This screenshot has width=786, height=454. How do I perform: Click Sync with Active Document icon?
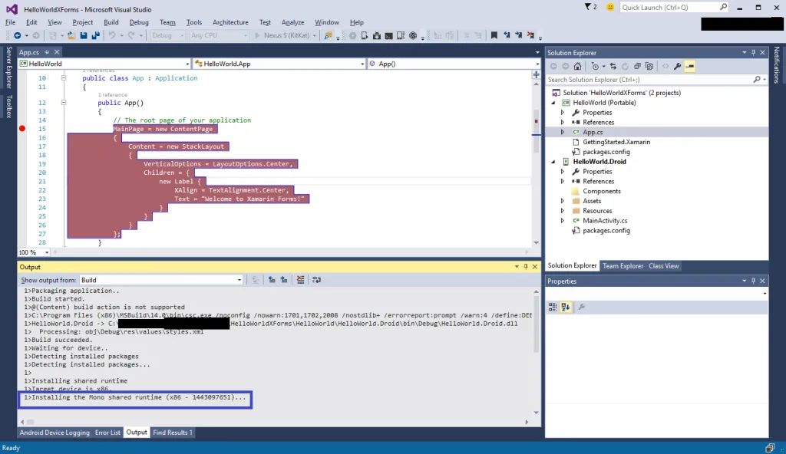613,66
